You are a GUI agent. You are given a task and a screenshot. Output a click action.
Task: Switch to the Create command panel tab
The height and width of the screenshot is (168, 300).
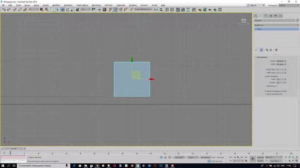click(x=256, y=16)
